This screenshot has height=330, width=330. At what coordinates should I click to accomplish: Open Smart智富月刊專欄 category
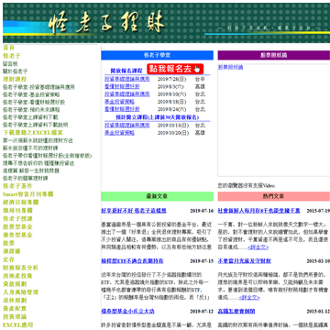pos(28,194)
